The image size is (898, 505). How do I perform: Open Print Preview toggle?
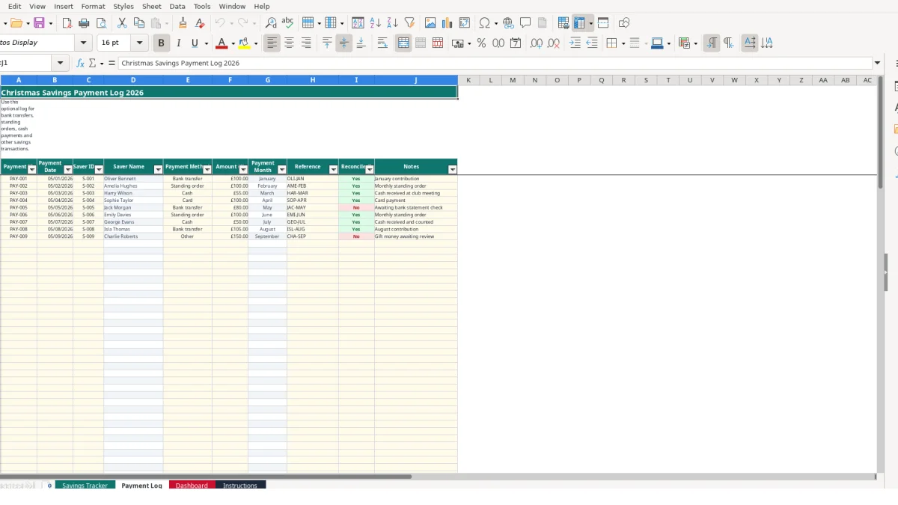click(100, 23)
